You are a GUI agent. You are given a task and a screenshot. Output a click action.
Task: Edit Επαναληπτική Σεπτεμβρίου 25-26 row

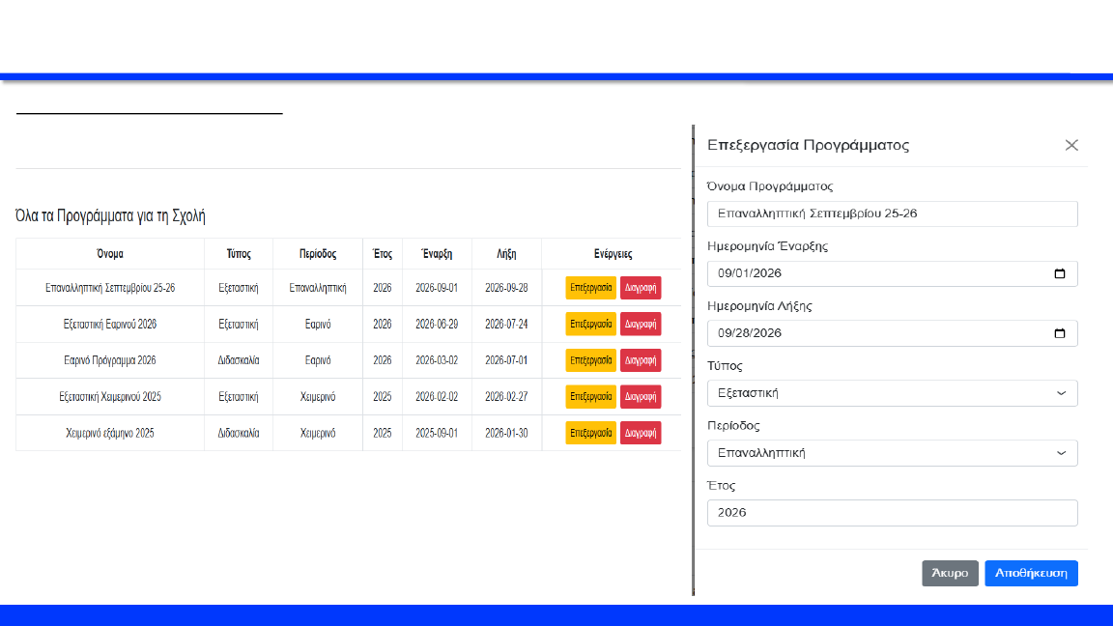[590, 288]
